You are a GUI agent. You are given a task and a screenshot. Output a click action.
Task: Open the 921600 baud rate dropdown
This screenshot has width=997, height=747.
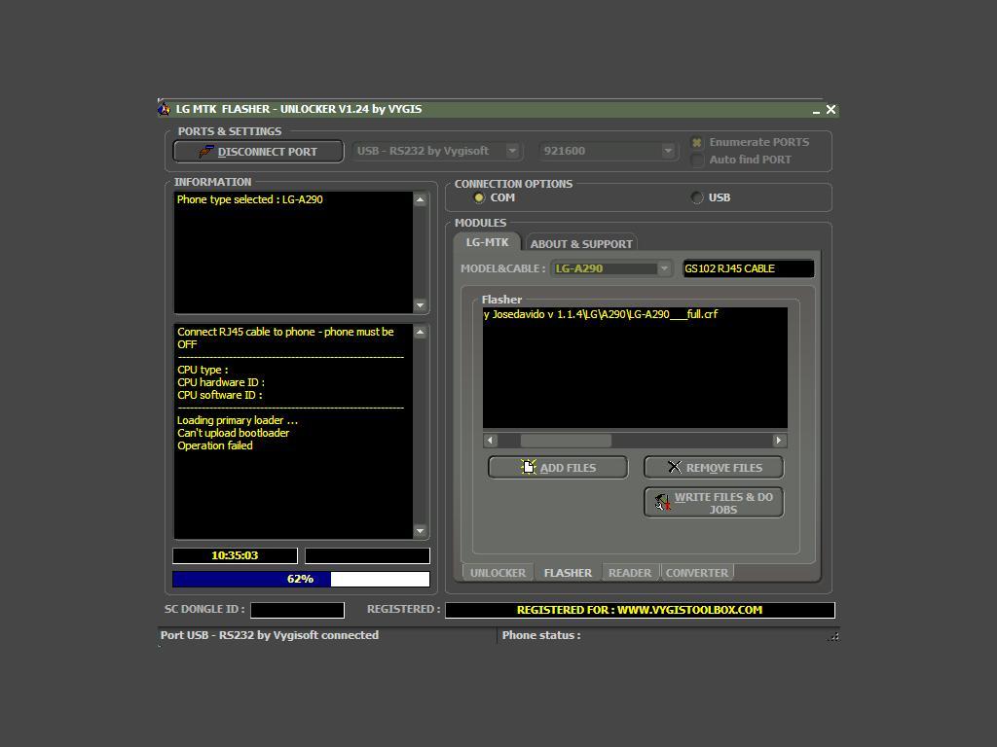point(668,151)
